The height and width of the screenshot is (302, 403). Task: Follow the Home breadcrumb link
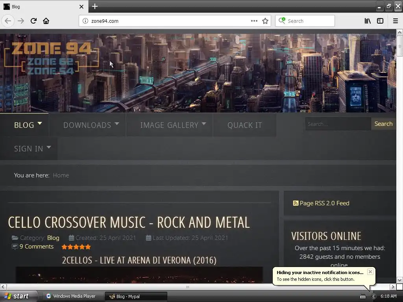click(61, 175)
